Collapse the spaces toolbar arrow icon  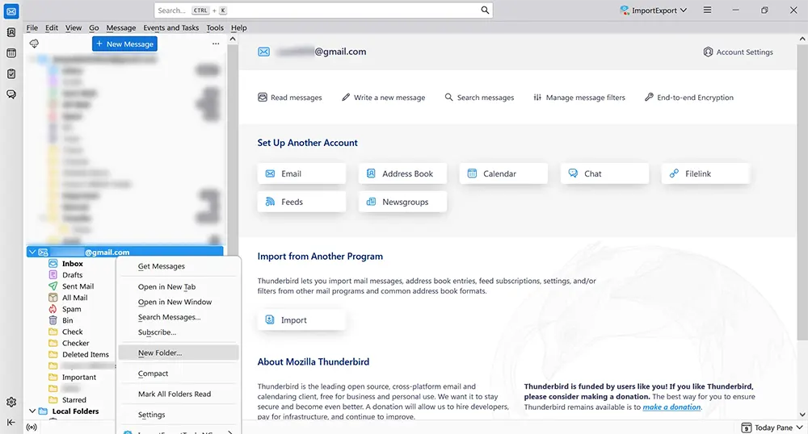tap(11, 422)
